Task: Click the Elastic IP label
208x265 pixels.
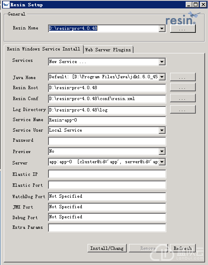Action: point(25,174)
